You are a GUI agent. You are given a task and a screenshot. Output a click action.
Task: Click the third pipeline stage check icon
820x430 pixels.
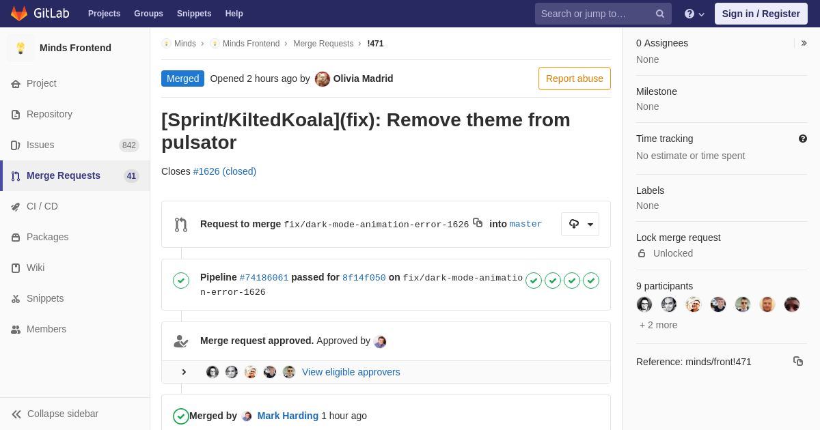(x=572, y=281)
